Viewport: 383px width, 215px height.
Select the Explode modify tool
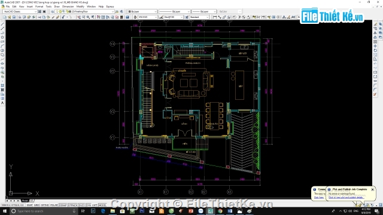pyautogui.click(x=375, y=94)
